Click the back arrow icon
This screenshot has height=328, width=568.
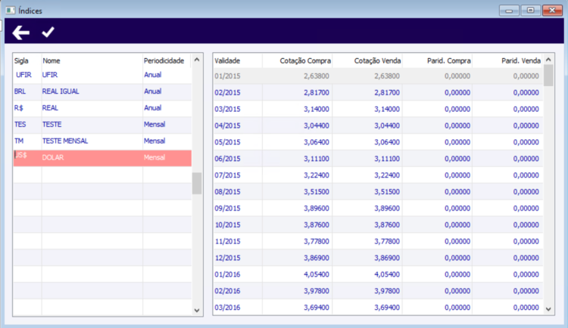[21, 32]
